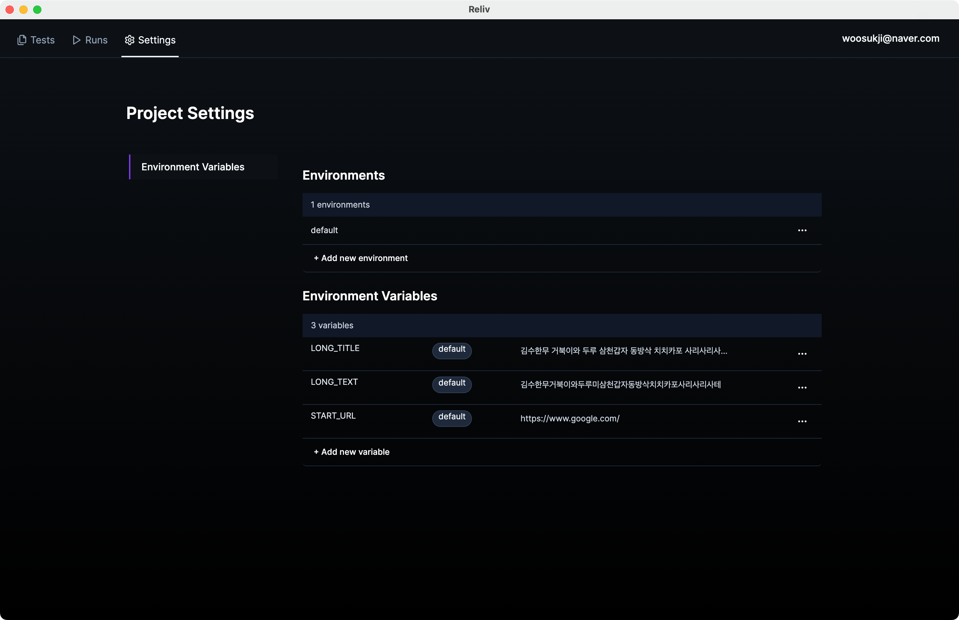Click the Settings tab gear icon
The height and width of the screenshot is (620, 959).
(x=129, y=40)
